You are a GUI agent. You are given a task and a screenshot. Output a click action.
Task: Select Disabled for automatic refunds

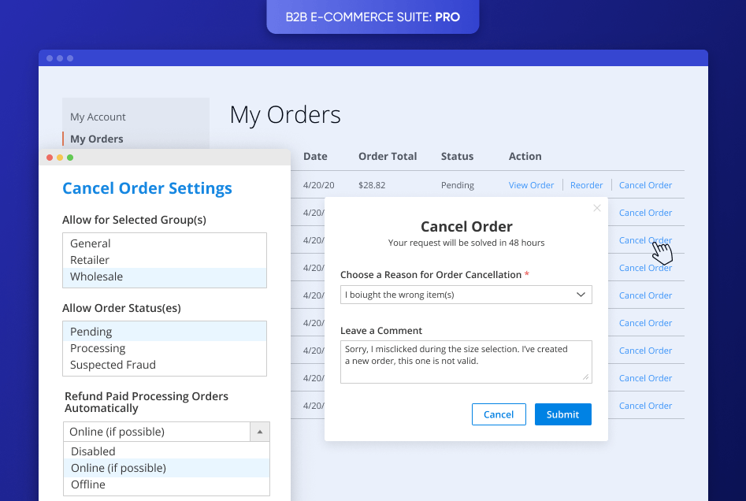coord(93,451)
